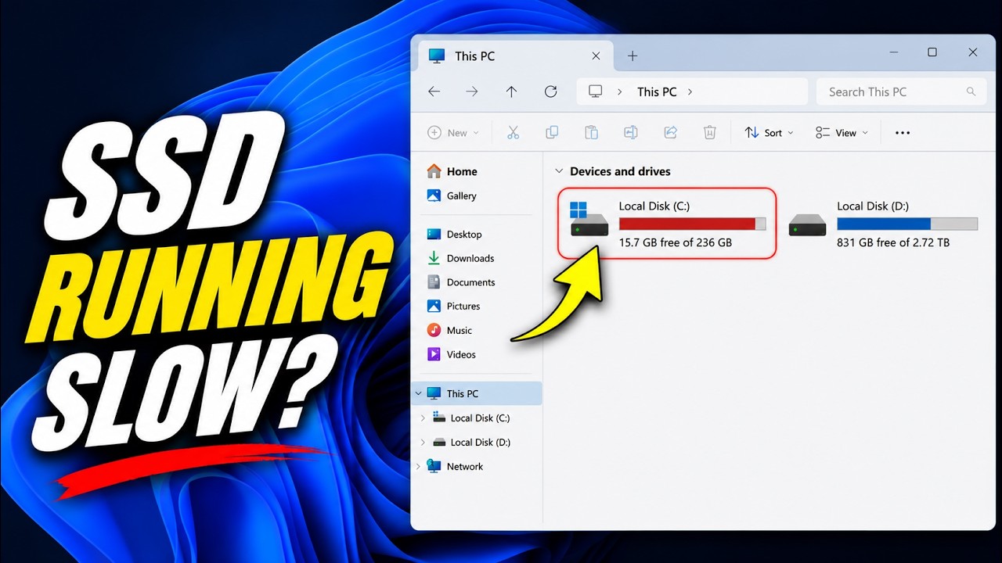Open the New dropdown menu
1002x563 pixels.
click(453, 133)
